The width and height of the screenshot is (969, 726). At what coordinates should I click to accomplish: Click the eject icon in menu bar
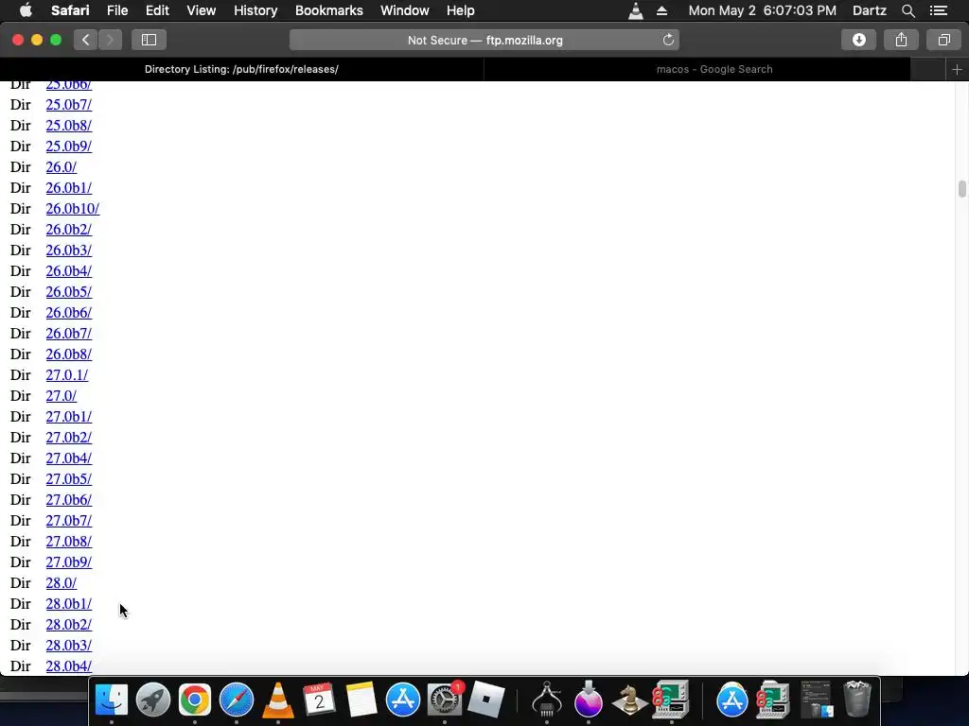661,10
